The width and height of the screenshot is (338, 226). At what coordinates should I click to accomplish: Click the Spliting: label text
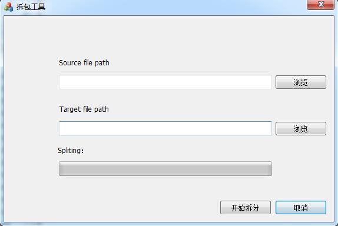(x=71, y=151)
